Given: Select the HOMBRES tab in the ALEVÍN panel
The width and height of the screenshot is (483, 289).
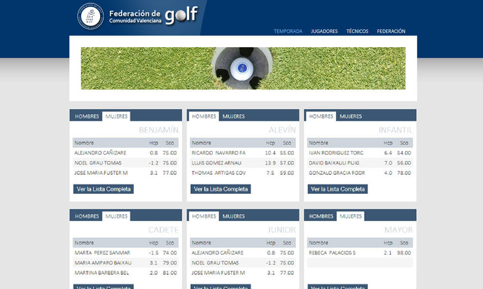Looking at the screenshot, I should (204, 116).
